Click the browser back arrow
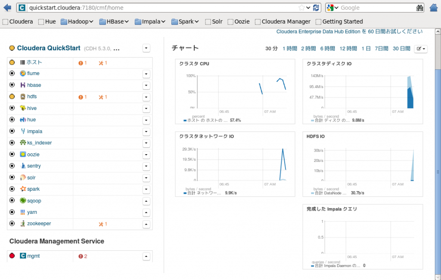 point(7,8)
